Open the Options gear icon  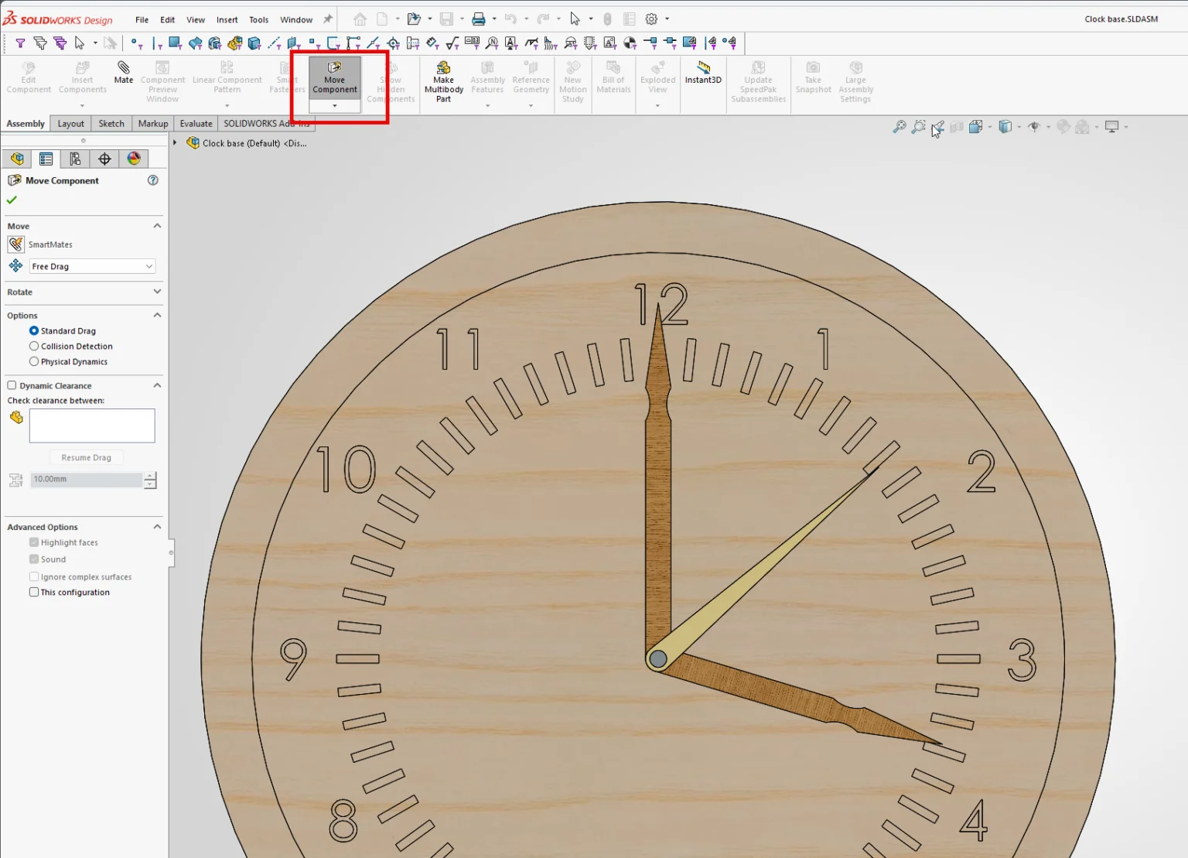(x=652, y=19)
